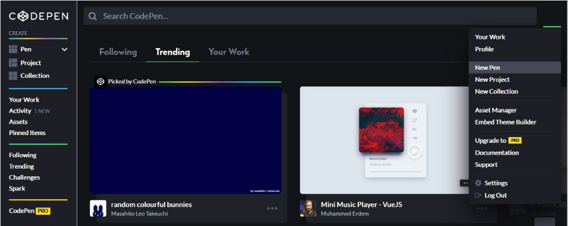Click the Collection icon in the sidebar
Screen dimensions: 568x226
tap(13, 76)
